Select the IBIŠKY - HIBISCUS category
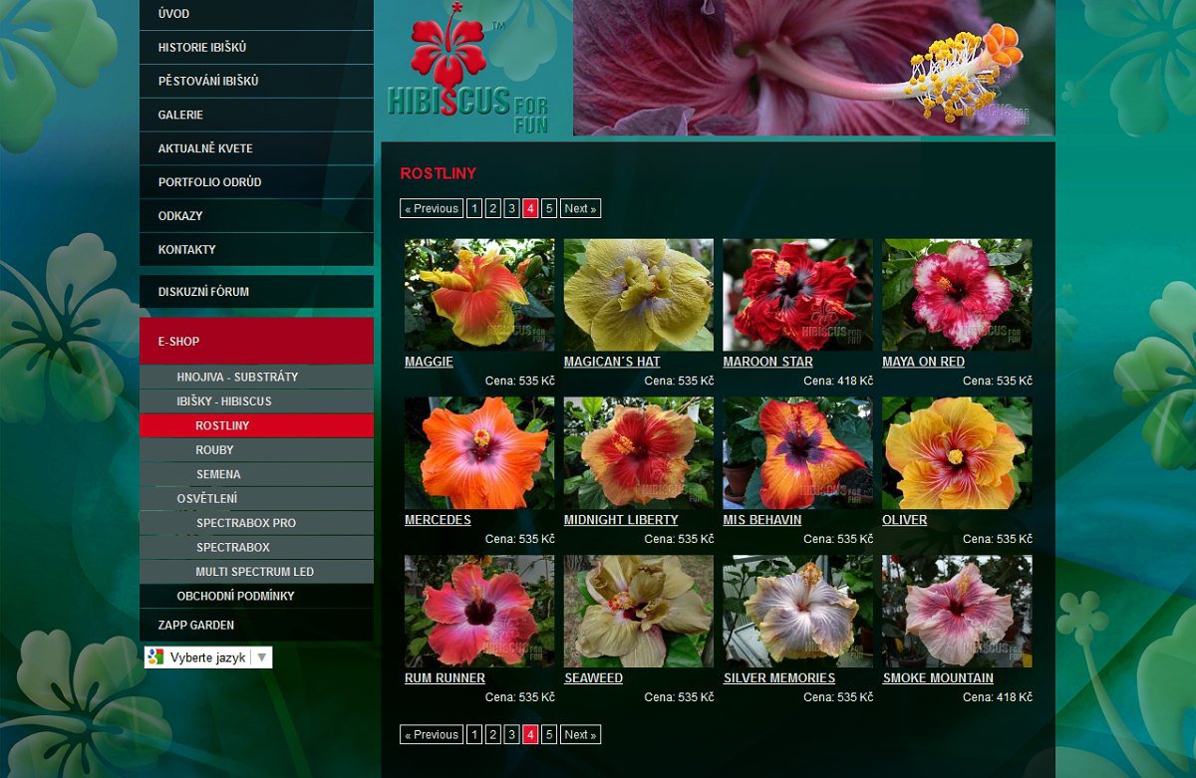The height and width of the screenshot is (778, 1196). pos(257,401)
